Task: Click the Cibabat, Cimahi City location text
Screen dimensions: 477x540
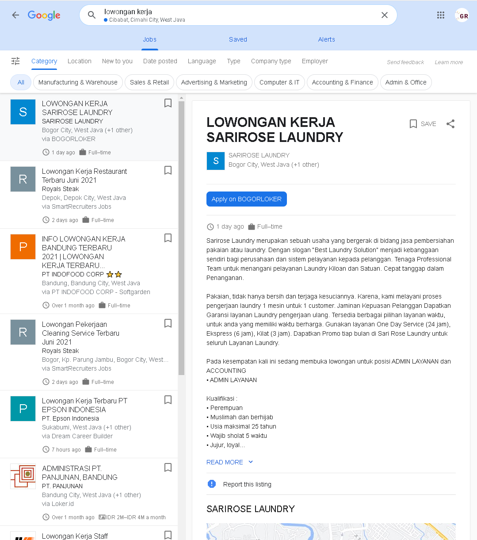Action: [x=147, y=20]
